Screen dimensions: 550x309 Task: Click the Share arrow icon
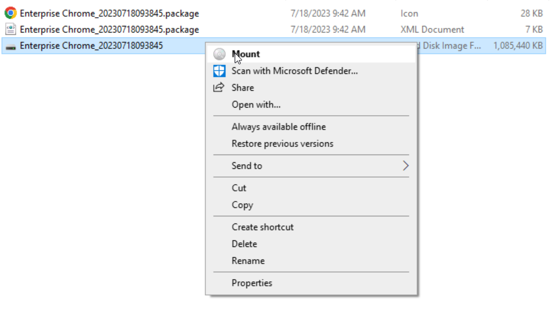pyautogui.click(x=219, y=88)
